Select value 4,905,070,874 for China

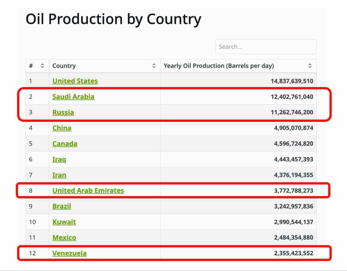tap(294, 128)
